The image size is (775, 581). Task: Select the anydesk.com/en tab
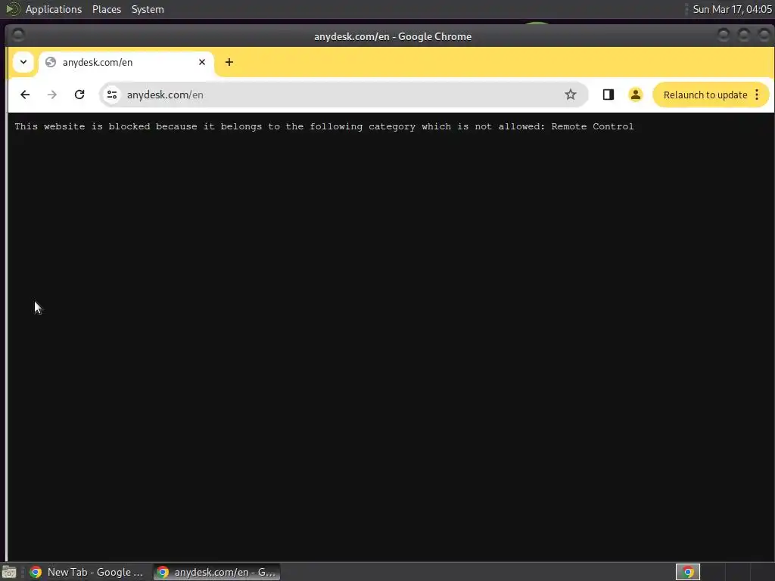click(126, 63)
